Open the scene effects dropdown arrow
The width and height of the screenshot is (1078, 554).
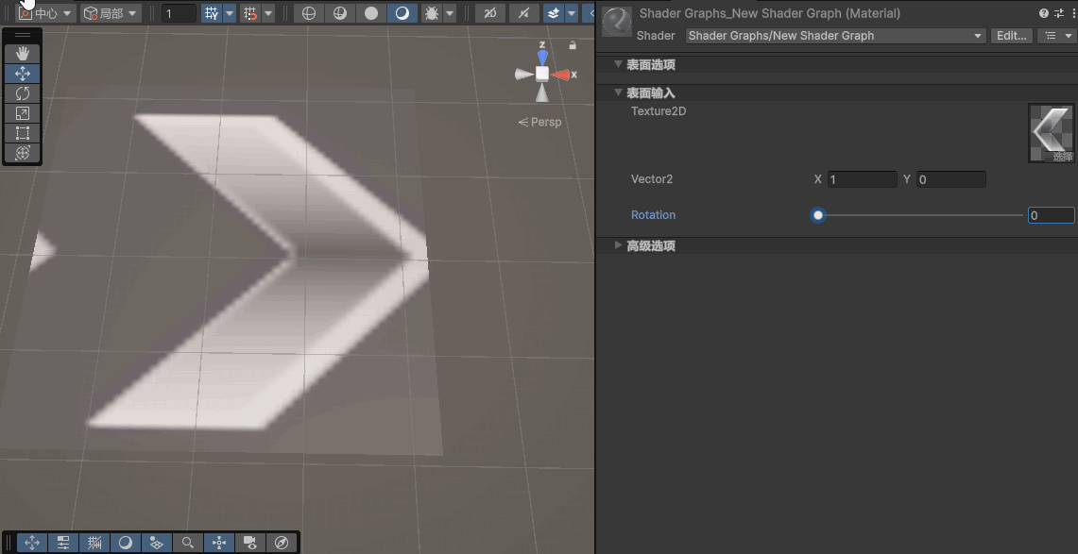pyautogui.click(x=572, y=13)
